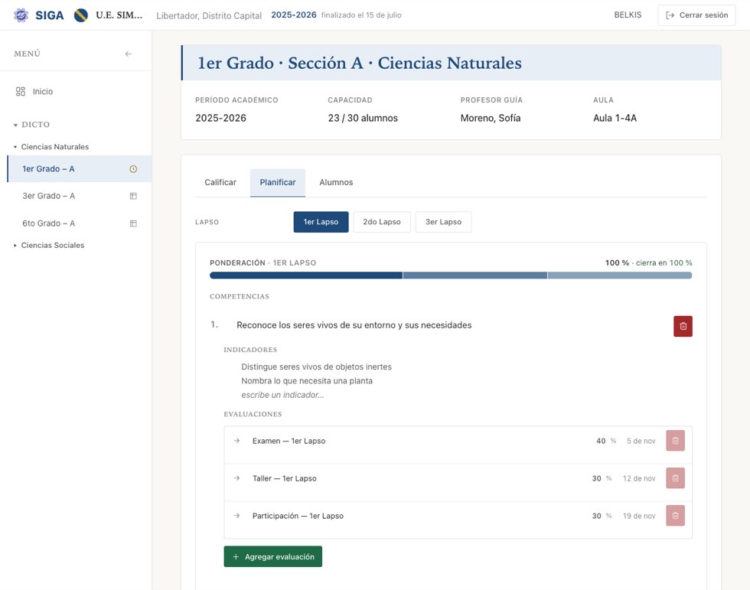This screenshot has width=750, height=590.
Task: Switch to 2do Lapso
Action: point(382,222)
